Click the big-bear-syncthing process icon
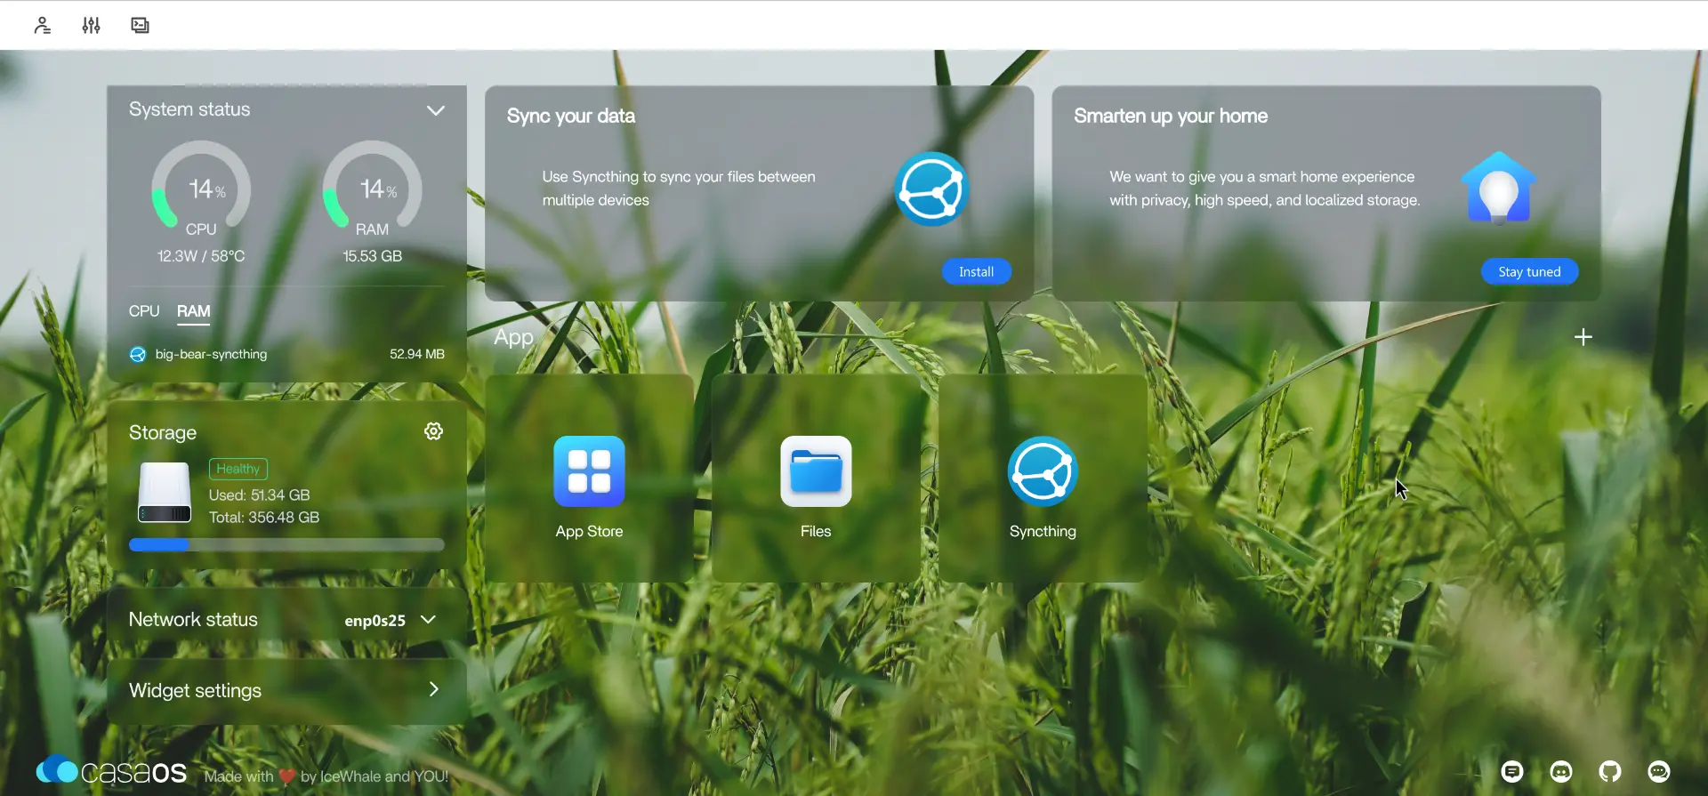The width and height of the screenshot is (1708, 796). coord(138,354)
